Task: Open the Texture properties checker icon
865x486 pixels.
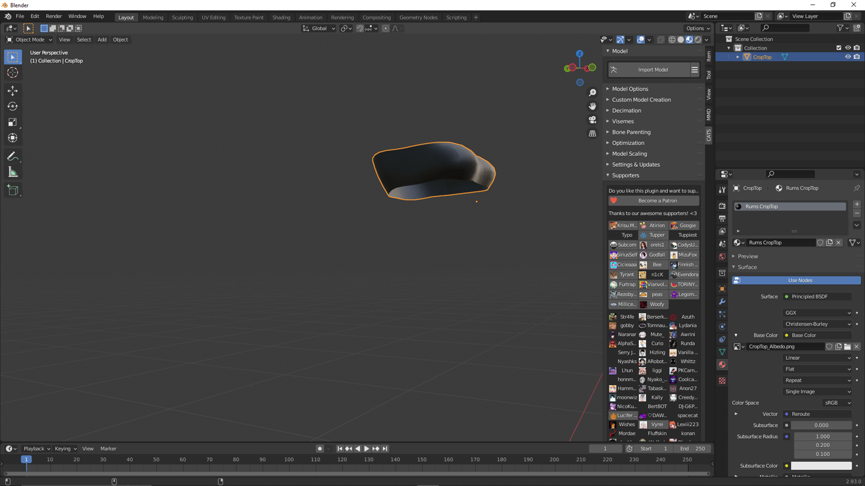Action: (x=722, y=380)
